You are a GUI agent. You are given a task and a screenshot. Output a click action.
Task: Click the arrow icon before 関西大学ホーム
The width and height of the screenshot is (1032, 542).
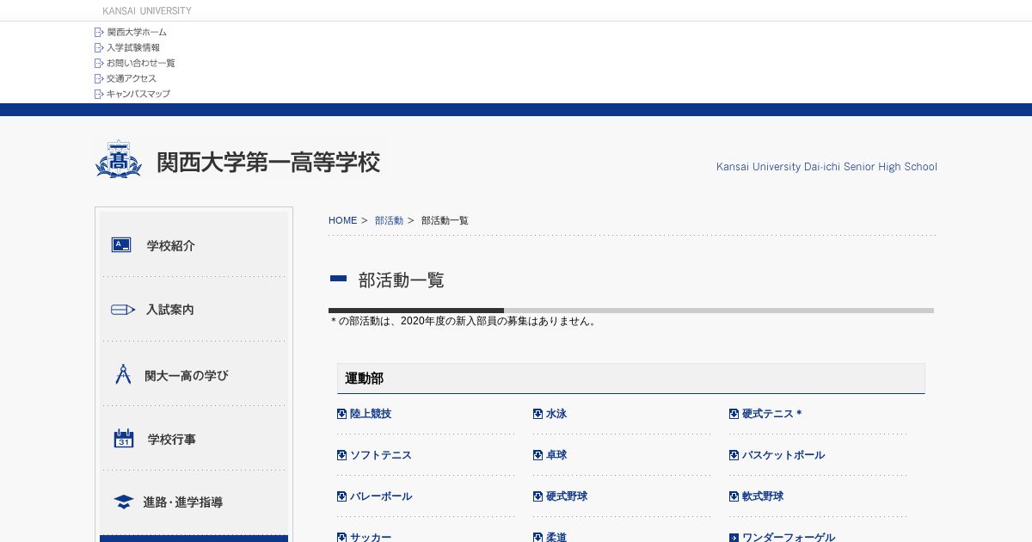(x=99, y=33)
